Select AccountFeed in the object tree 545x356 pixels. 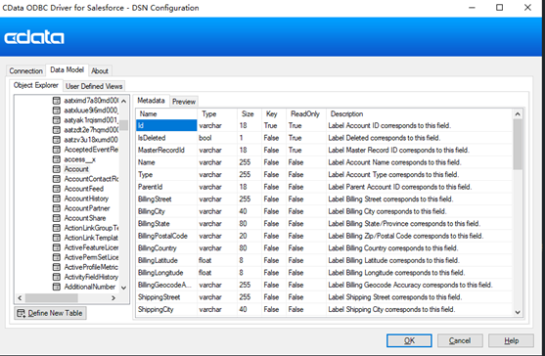84,189
